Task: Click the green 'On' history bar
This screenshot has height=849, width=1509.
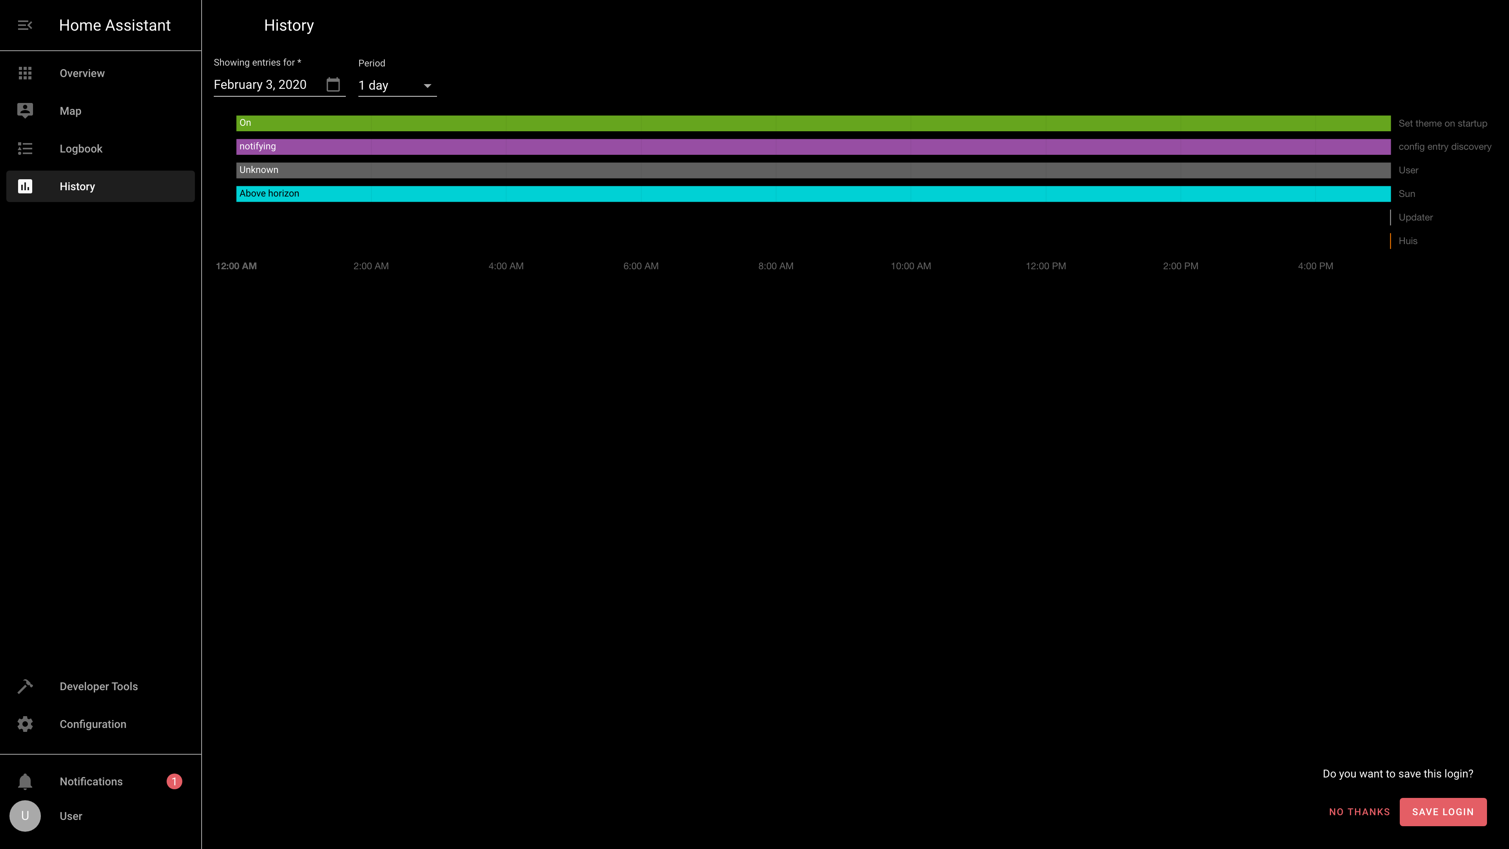Action: (x=813, y=123)
